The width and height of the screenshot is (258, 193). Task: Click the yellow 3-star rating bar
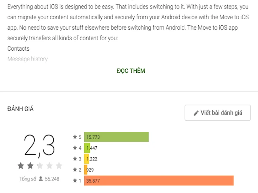[86, 159]
